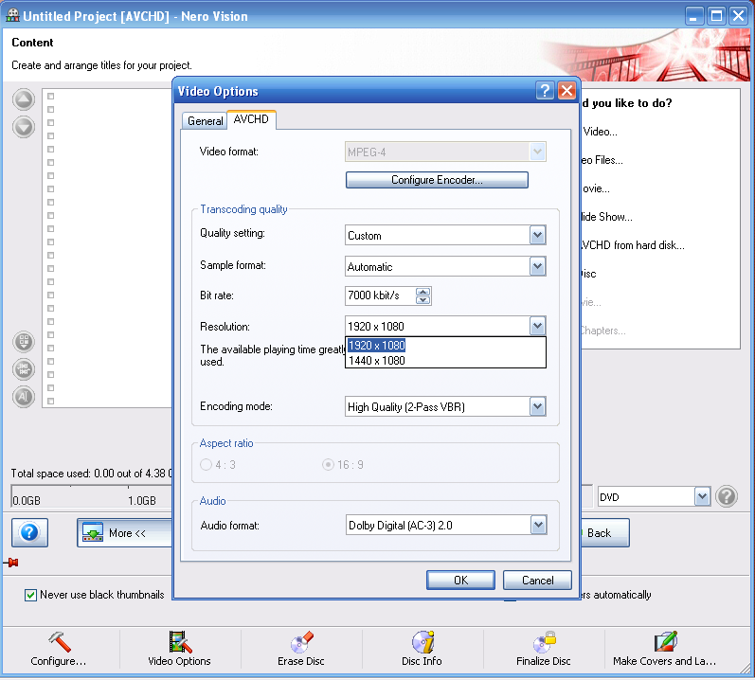Click the Cancel button

pyautogui.click(x=537, y=580)
